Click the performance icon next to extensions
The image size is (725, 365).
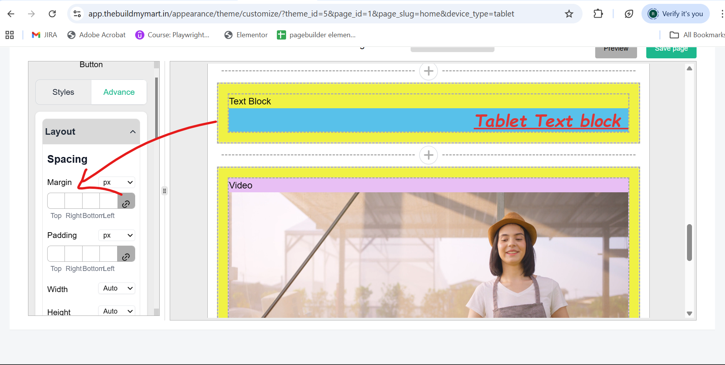click(x=629, y=14)
